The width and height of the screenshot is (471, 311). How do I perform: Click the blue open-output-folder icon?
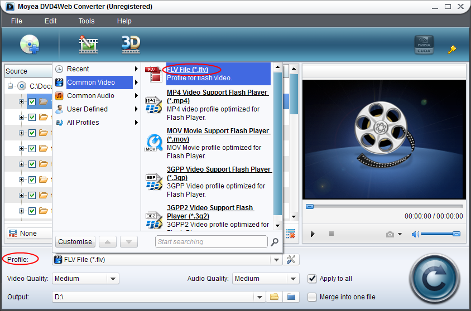coord(291,297)
